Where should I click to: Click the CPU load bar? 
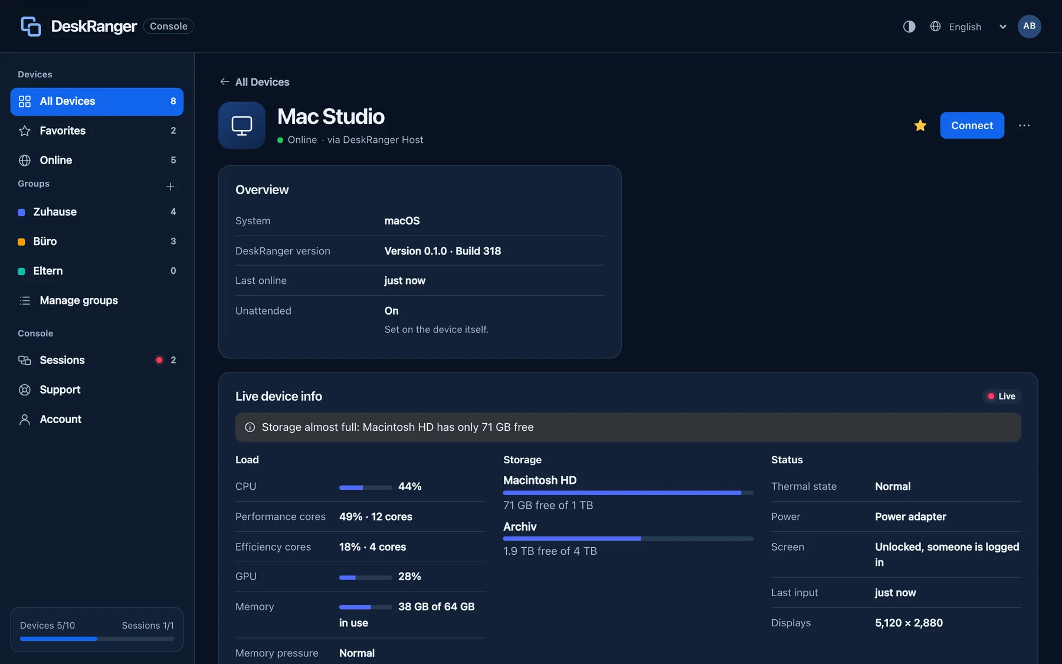tap(366, 488)
